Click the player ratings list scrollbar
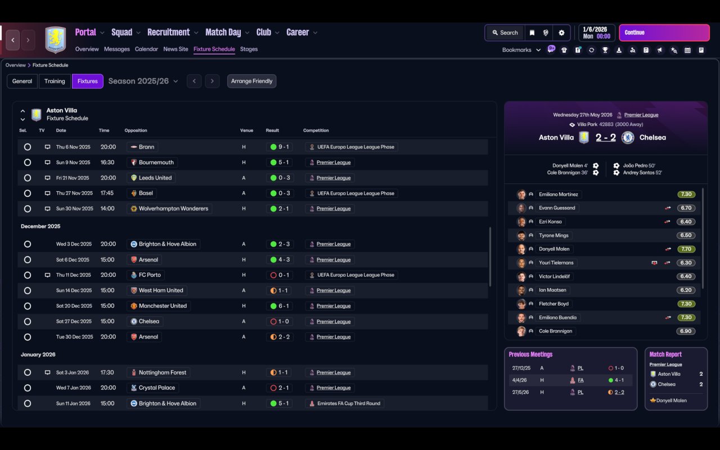 point(703,238)
